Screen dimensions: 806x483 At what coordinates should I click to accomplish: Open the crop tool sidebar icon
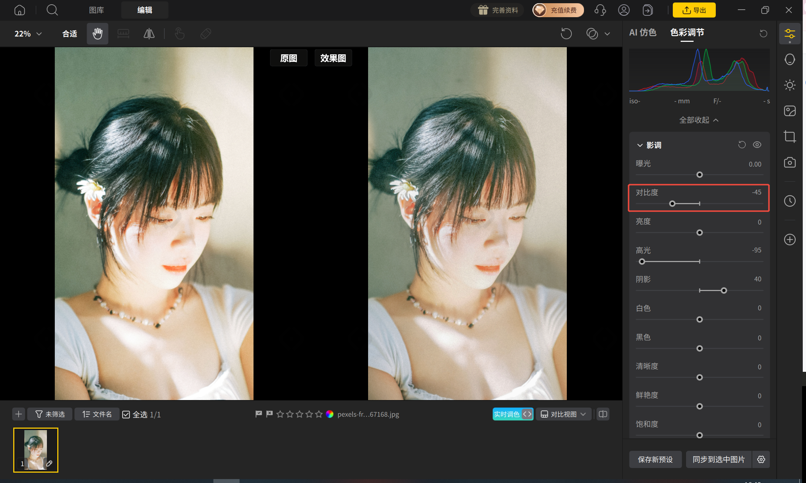coord(790,137)
